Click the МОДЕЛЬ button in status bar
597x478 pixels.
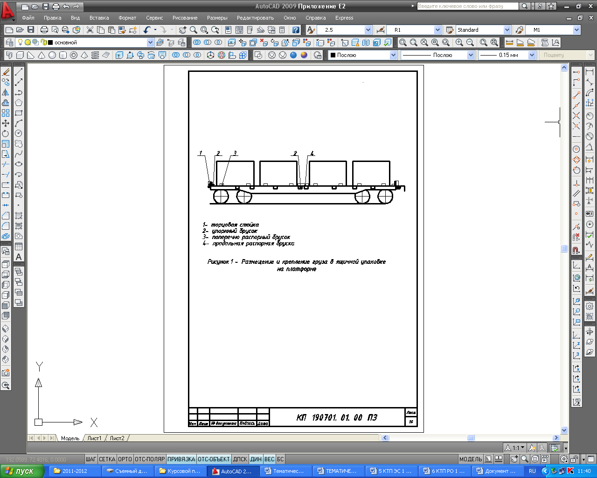click(470, 459)
